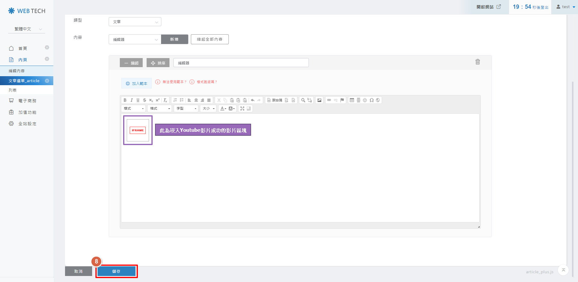Screen dimensions: 578x282
Task: Open the 類型 dropdown showing 文章
Action: (x=135, y=22)
